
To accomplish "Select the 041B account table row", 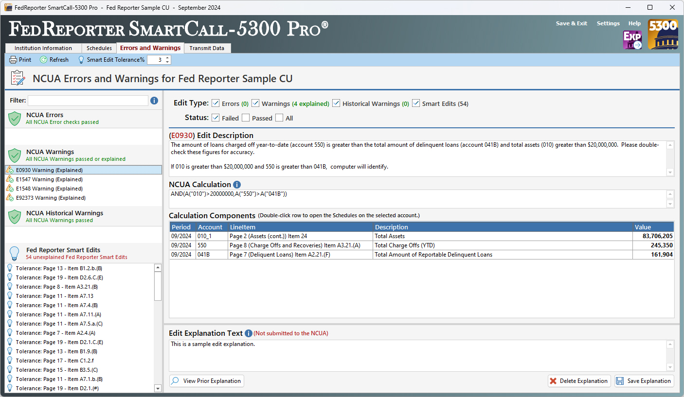I will [422, 255].
